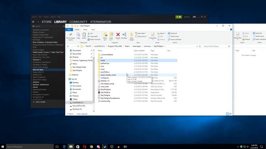Click ADD A GAME in Steam
The height and width of the screenshot is (149, 266).
click(x=39, y=102)
